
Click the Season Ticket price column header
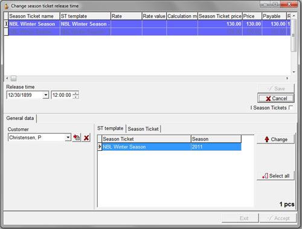[220, 16]
